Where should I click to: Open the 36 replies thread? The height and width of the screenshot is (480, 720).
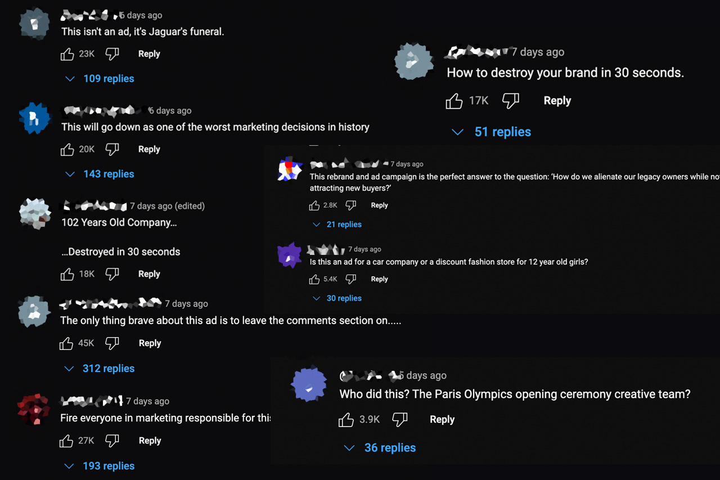tap(381, 448)
